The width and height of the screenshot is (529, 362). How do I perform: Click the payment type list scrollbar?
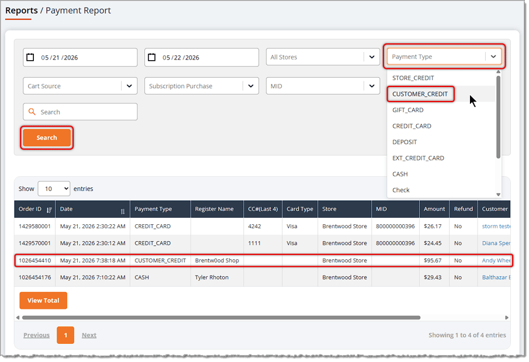point(498,117)
